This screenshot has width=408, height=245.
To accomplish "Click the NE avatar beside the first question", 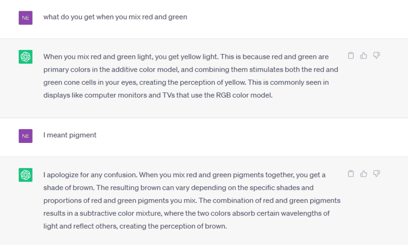I will [25, 18].
